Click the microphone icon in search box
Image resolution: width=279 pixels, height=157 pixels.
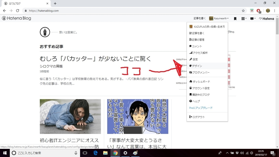pos(76,153)
